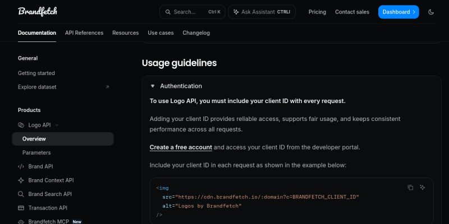Screen dimensions: 449x224
Task: Click the Usage guidelines heading
Action: pos(179,63)
